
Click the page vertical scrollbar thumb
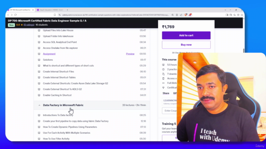pyautogui.click(x=244, y=50)
